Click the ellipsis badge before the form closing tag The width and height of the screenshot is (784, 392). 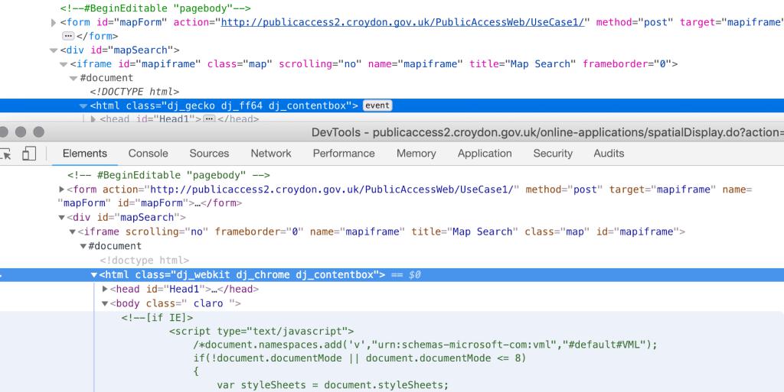click(68, 36)
